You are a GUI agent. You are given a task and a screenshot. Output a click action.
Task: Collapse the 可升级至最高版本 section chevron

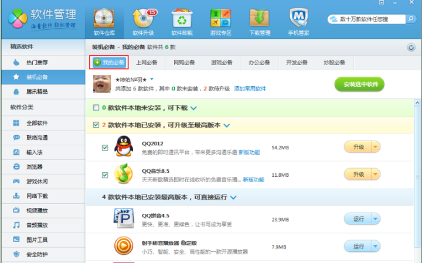[x=227, y=125]
